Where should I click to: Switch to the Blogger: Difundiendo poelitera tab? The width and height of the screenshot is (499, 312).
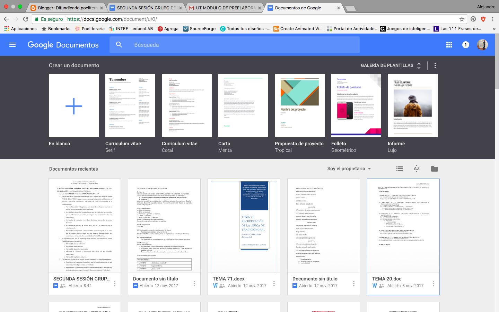click(x=67, y=8)
